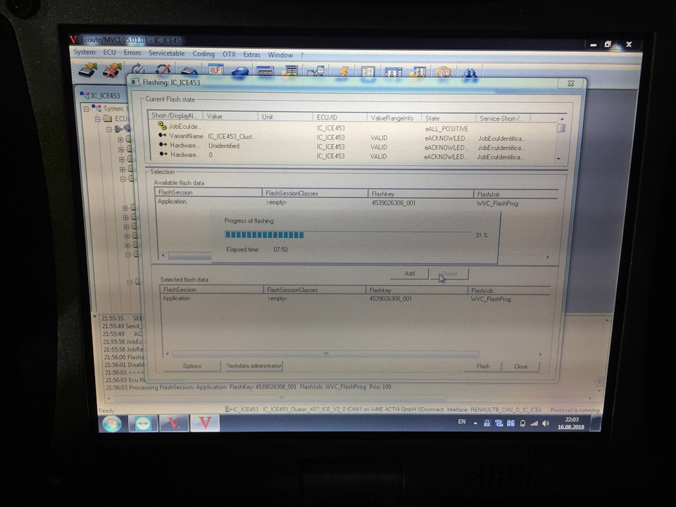The image size is (676, 507).
Task: Click the crossed-out refresh arrows toolbar icon
Action: pos(163,70)
